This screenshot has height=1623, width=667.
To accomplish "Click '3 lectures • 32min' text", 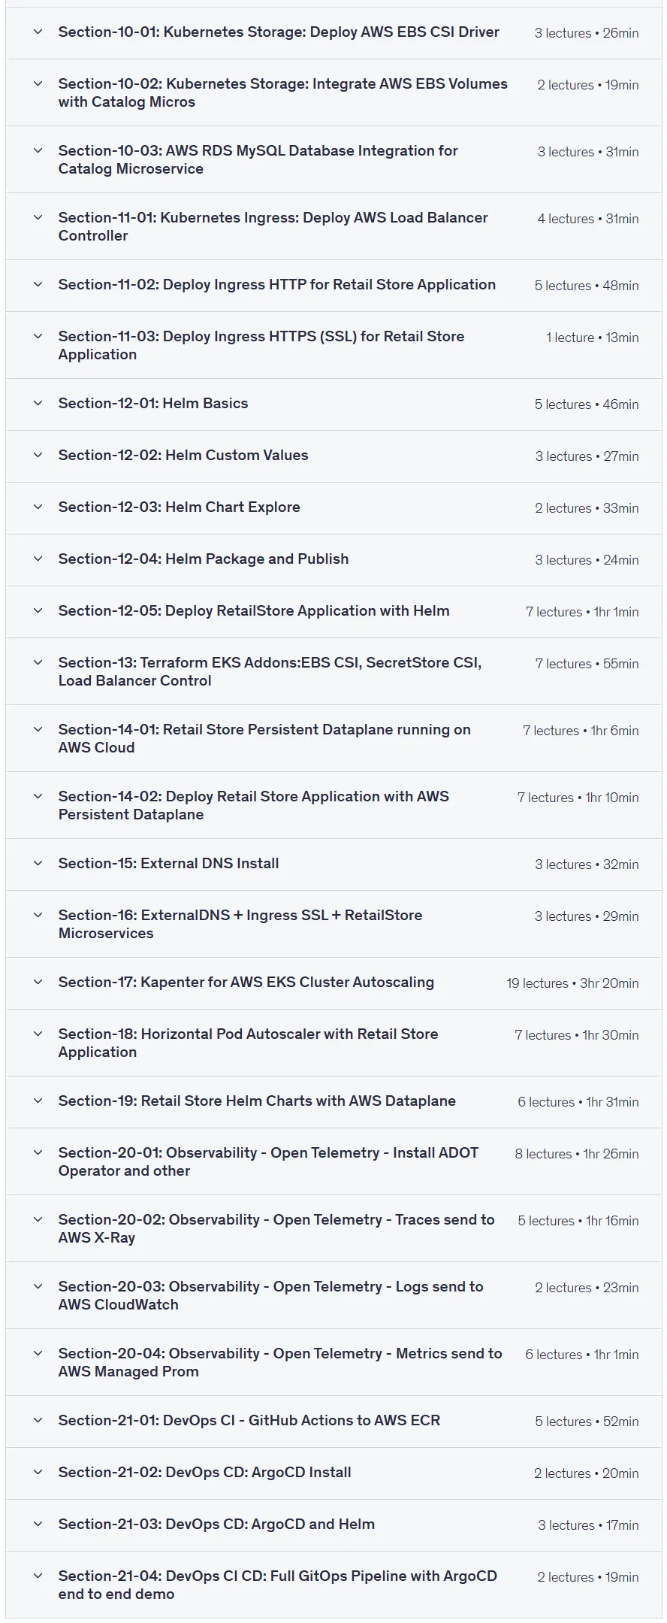I will [x=587, y=864].
